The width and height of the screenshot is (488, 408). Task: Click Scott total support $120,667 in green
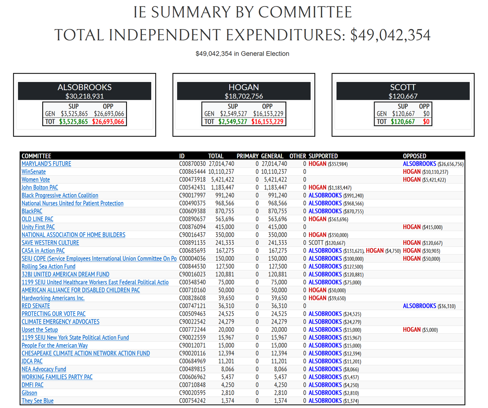[x=403, y=122]
